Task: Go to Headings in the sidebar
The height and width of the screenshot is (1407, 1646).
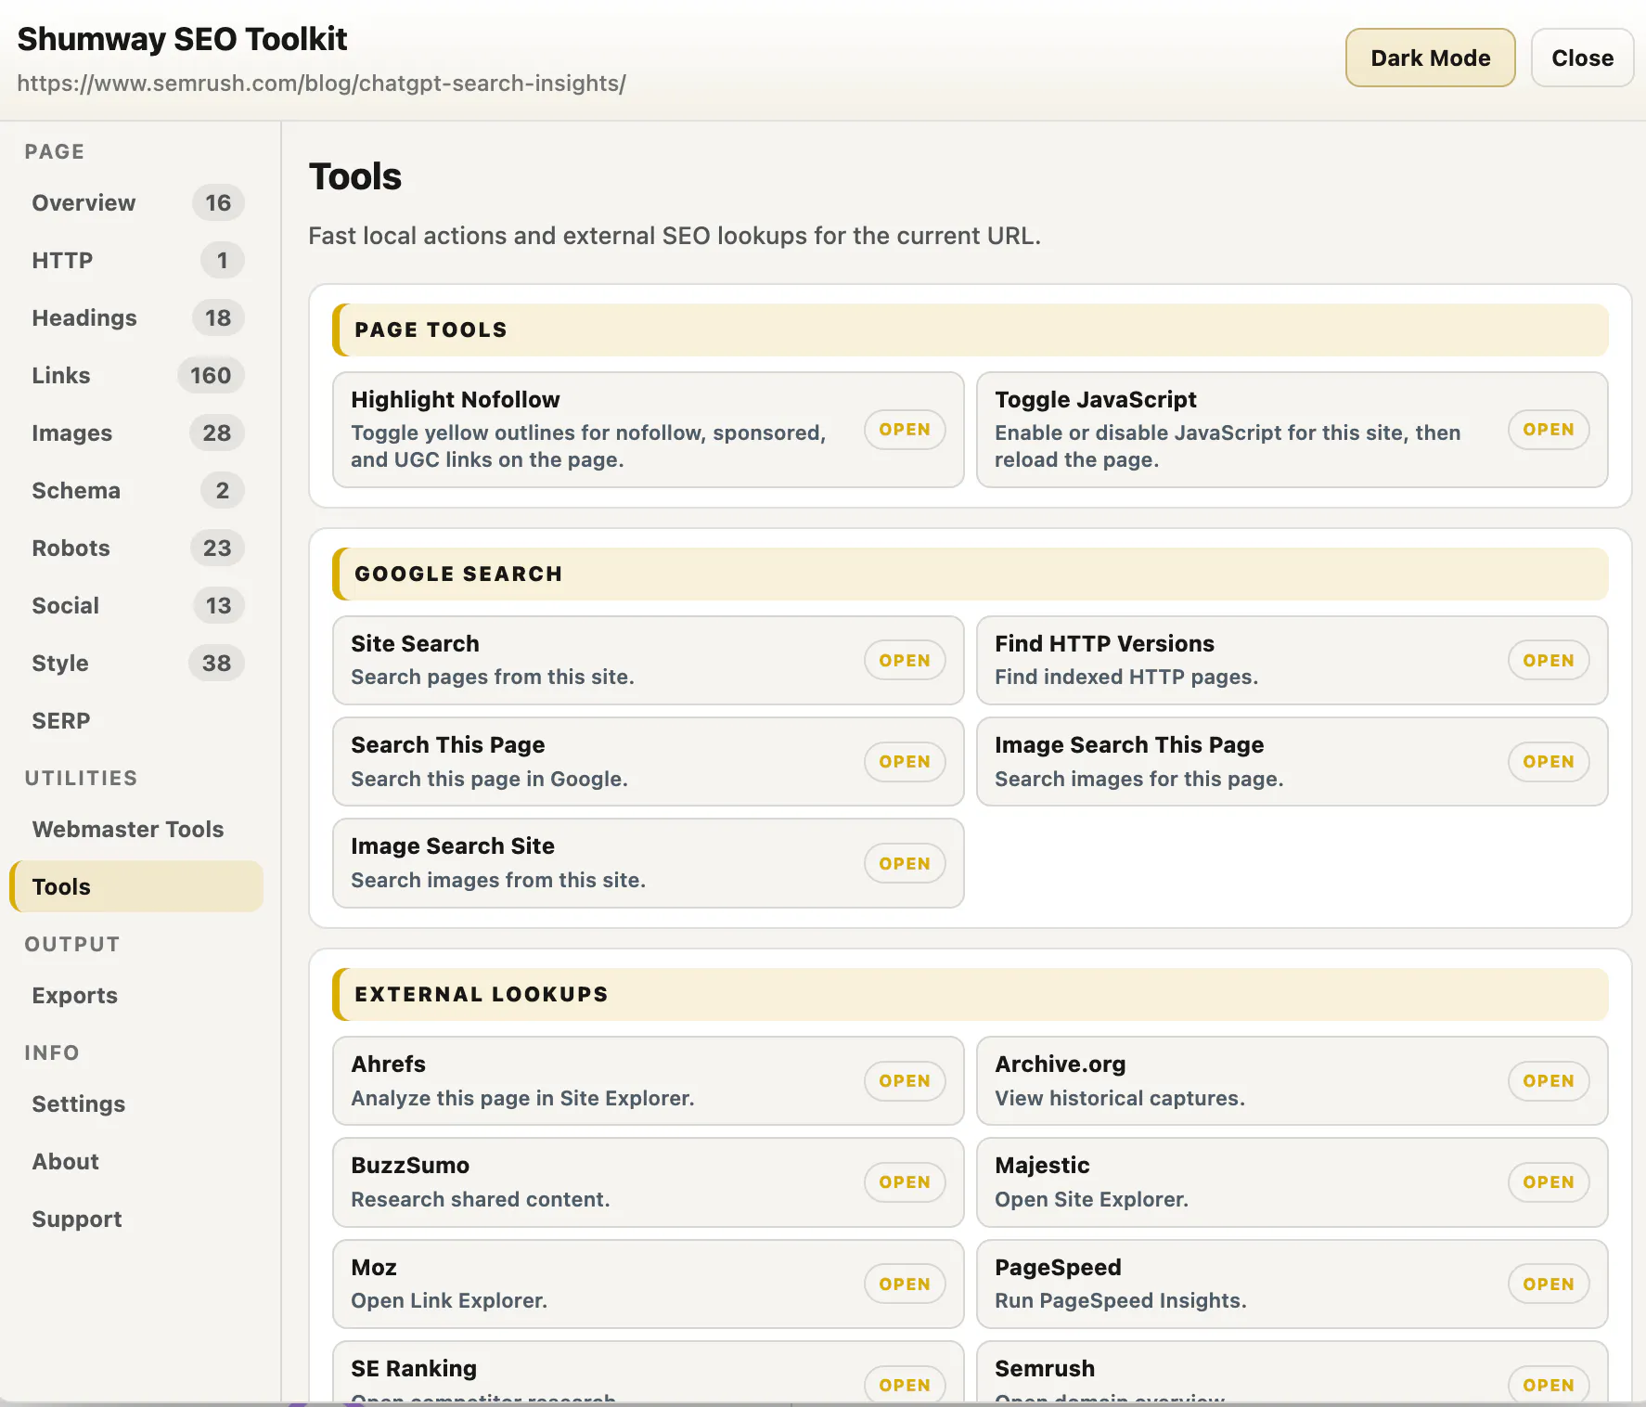Action: [136, 317]
